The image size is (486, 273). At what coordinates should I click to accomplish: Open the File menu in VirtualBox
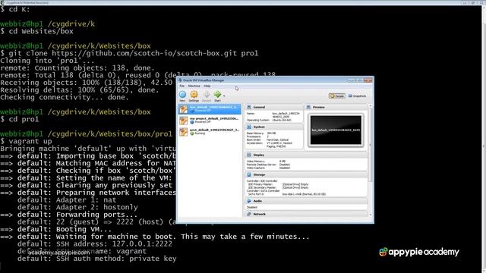(x=182, y=86)
